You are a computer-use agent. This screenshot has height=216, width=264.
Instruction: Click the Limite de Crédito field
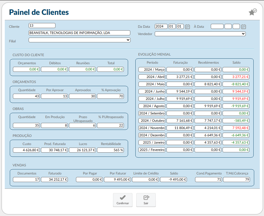145,180
